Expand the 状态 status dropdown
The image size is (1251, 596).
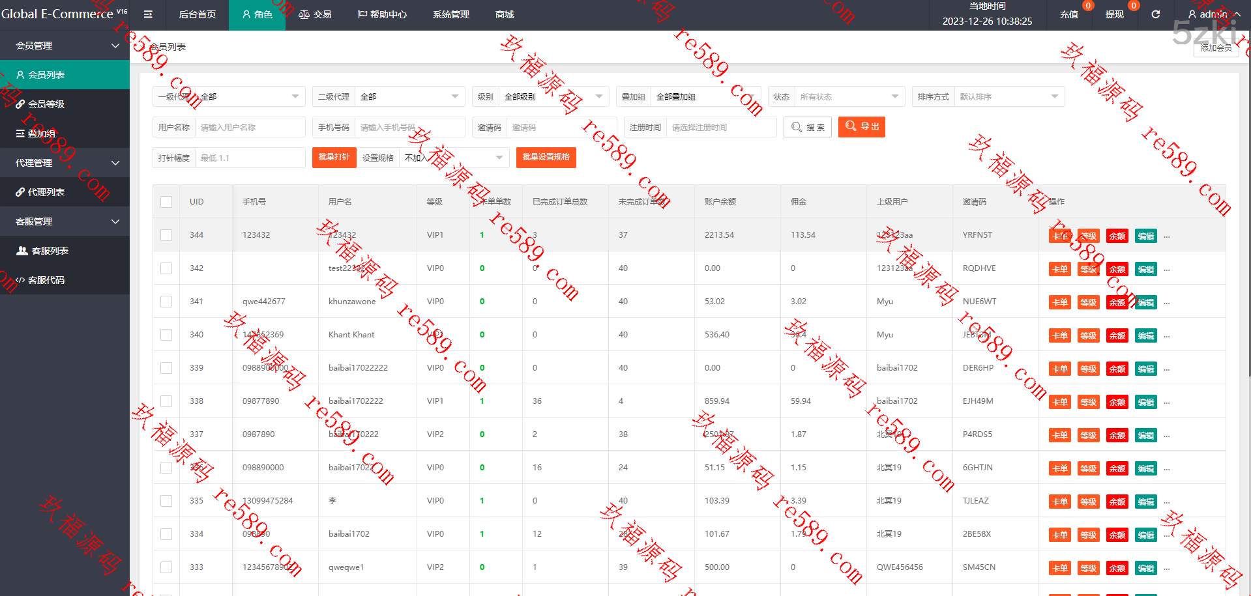pos(849,96)
